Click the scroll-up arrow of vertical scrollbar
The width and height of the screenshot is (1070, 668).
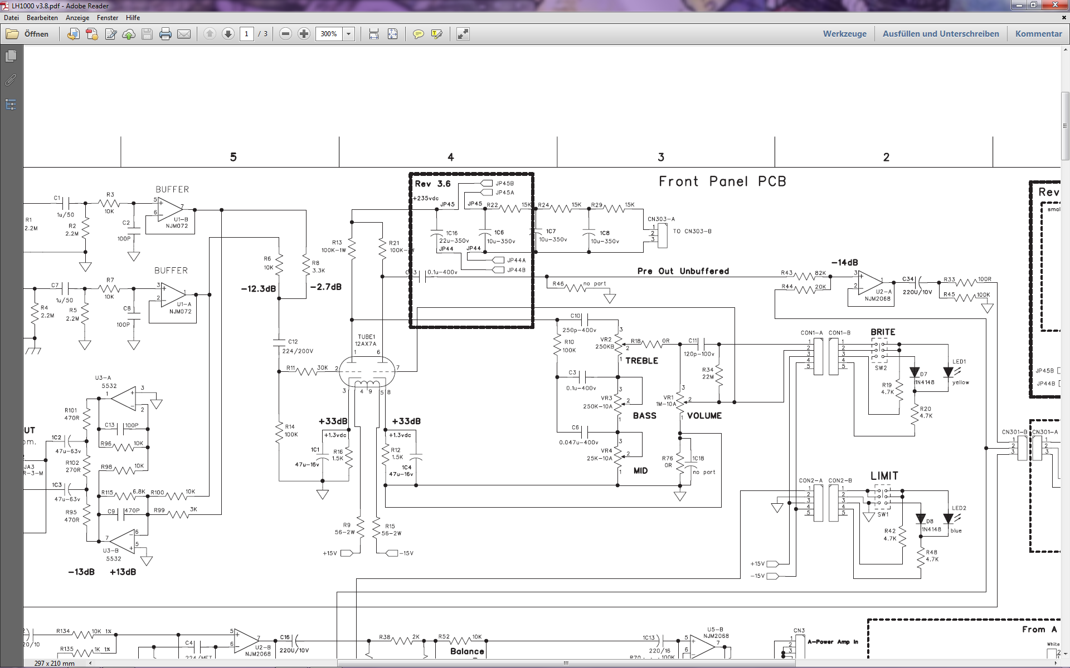pos(1065,50)
